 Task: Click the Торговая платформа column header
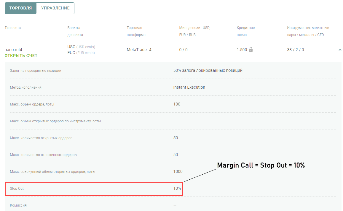[136, 31]
